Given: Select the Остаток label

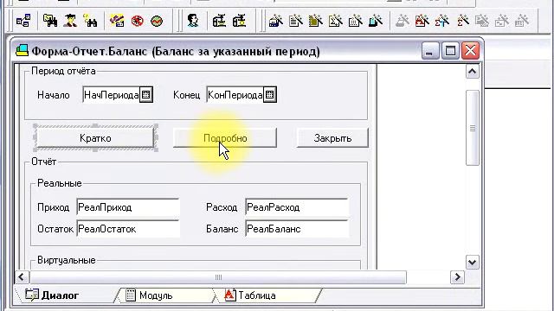Looking at the screenshot, I should click(x=55, y=229).
